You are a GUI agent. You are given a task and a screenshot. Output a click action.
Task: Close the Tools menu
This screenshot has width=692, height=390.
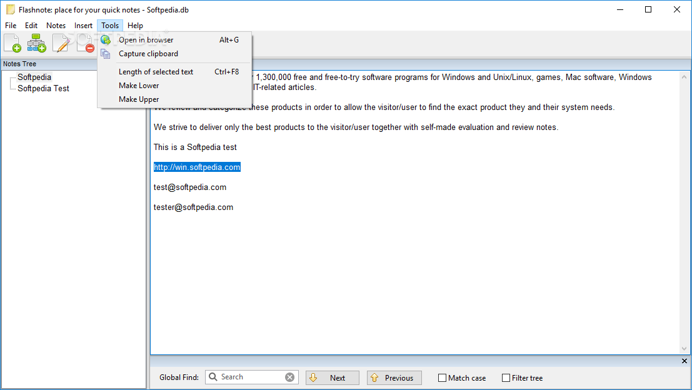[x=110, y=26]
